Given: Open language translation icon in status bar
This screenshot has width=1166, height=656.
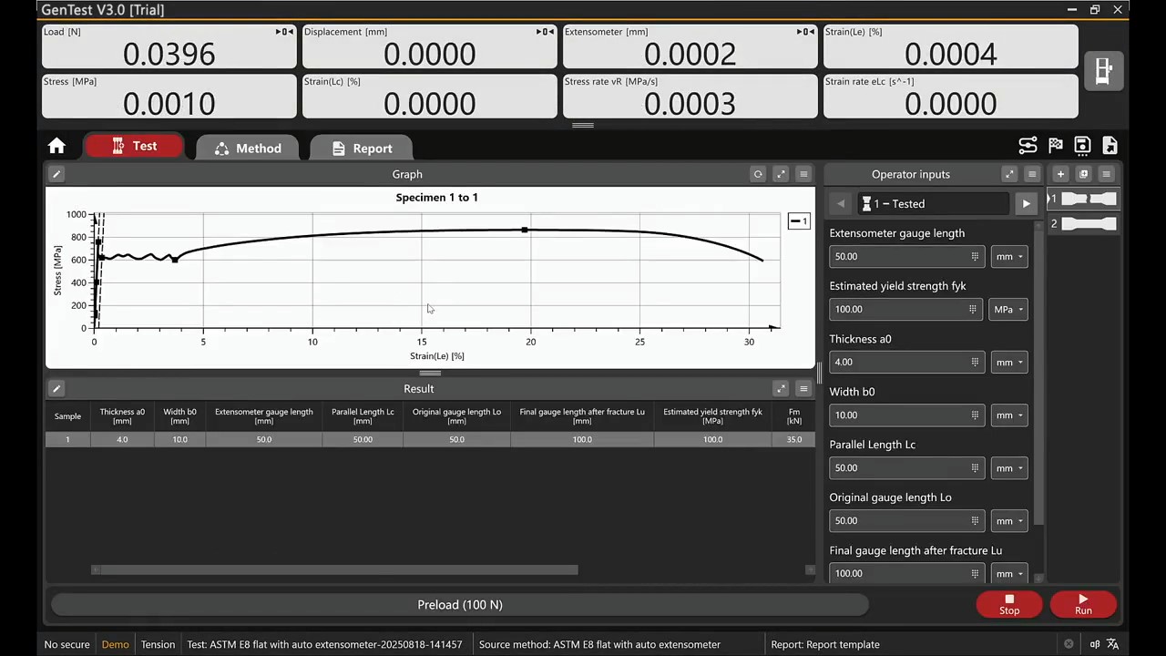Looking at the screenshot, I should (1112, 644).
